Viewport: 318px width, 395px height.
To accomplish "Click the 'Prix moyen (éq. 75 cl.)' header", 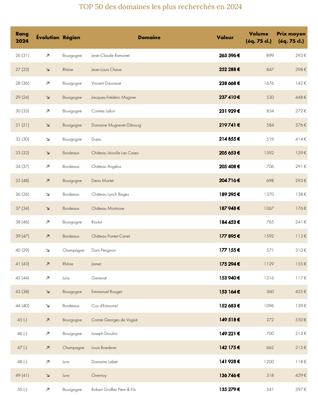I will [291, 37].
